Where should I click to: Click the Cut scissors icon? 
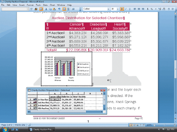click(46, 9)
